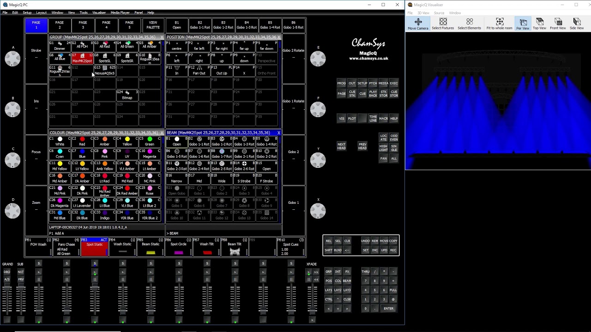This screenshot has width=591, height=332.
Task: Switch to PAGE 2 tab
Action: (x=60, y=25)
